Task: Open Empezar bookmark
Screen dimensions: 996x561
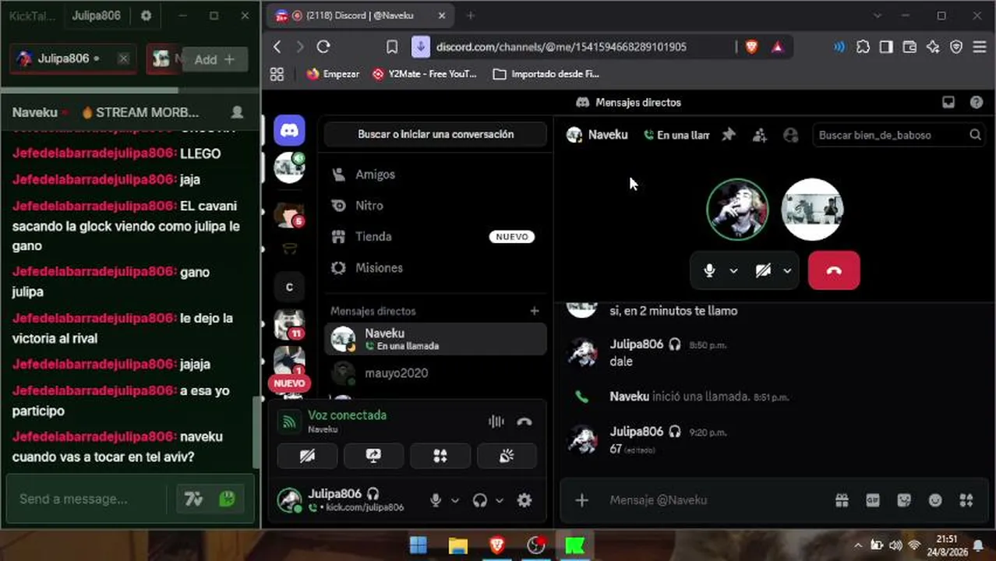Action: point(333,74)
